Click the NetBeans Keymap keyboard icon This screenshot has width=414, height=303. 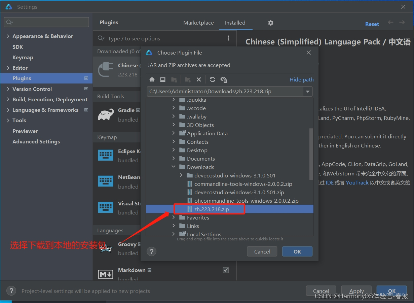(106, 181)
